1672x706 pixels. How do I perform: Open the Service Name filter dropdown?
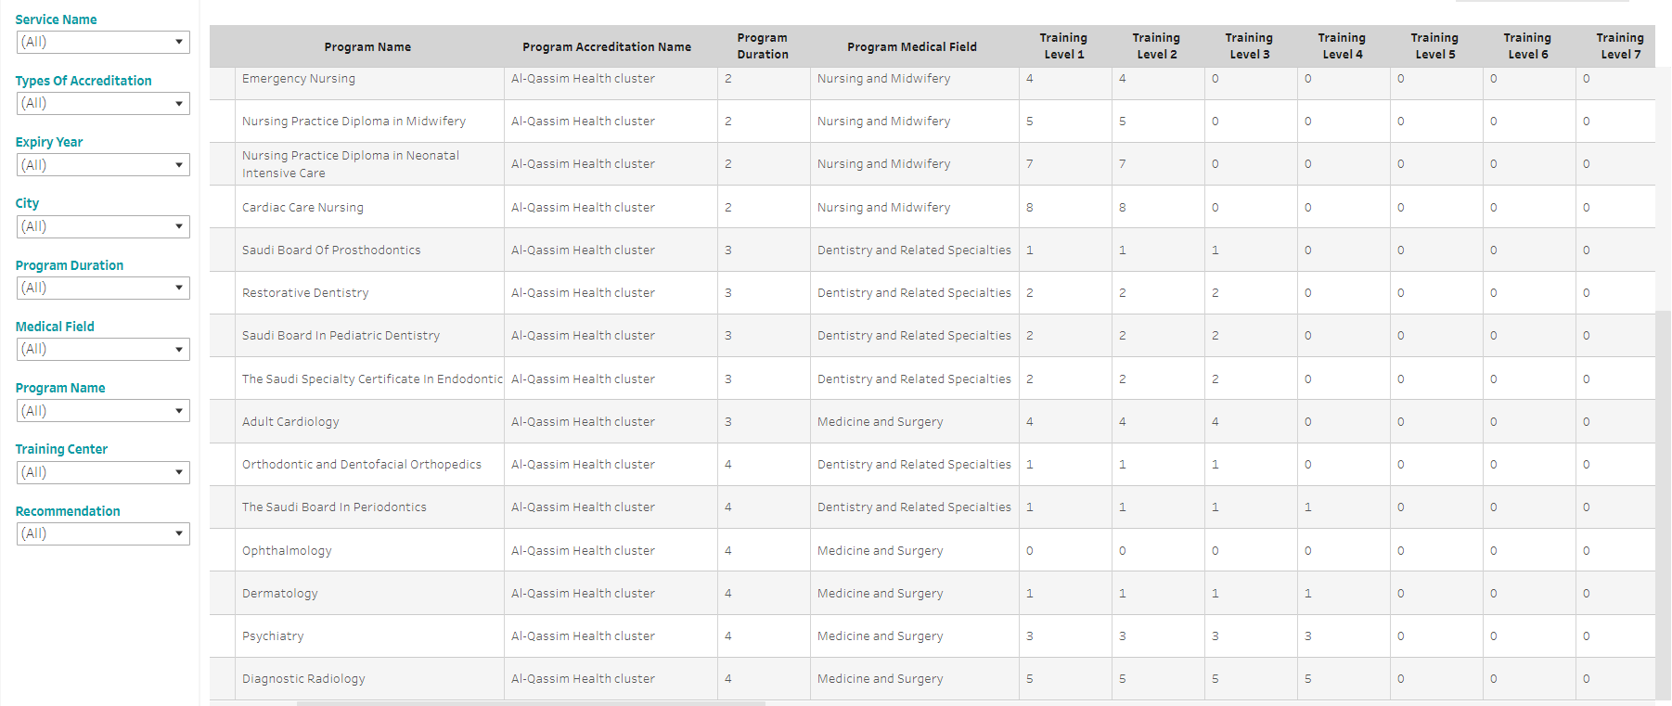[x=103, y=42]
